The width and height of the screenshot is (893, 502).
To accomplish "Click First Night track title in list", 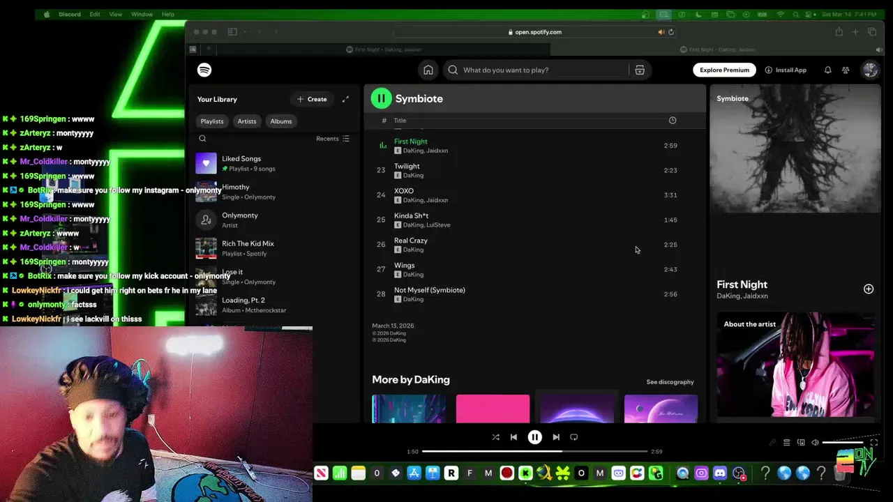I will [410, 142].
